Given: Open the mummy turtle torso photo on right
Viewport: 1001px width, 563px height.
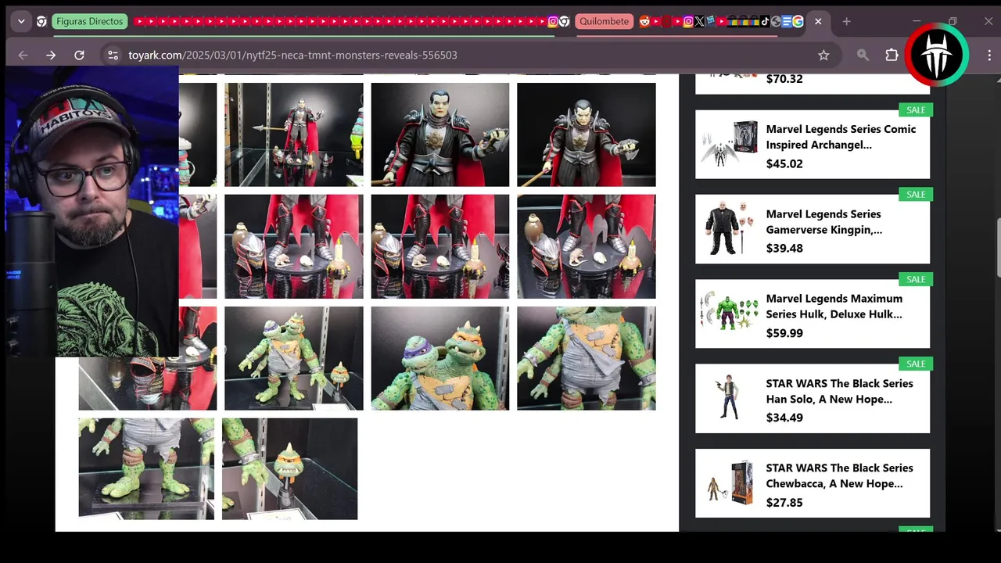Looking at the screenshot, I should 587,358.
